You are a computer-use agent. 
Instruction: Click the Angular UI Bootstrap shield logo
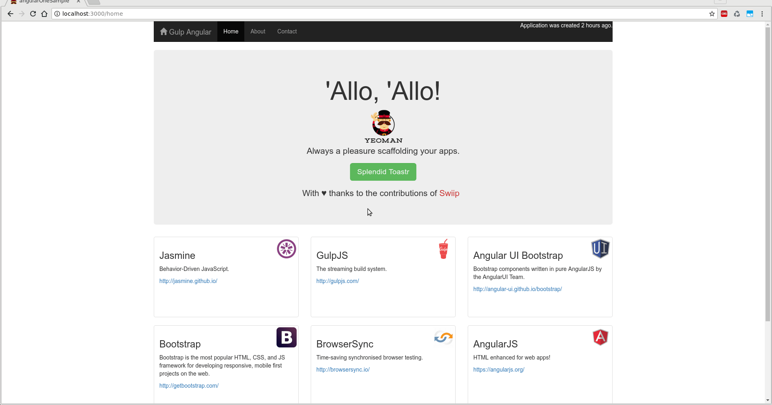[x=600, y=249]
